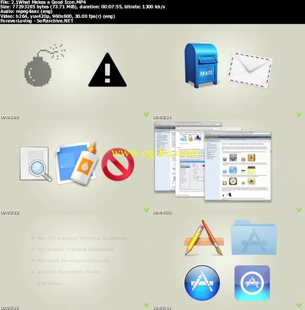
Task: Click Microsoft Developers Network bullet text
Action: (73, 261)
